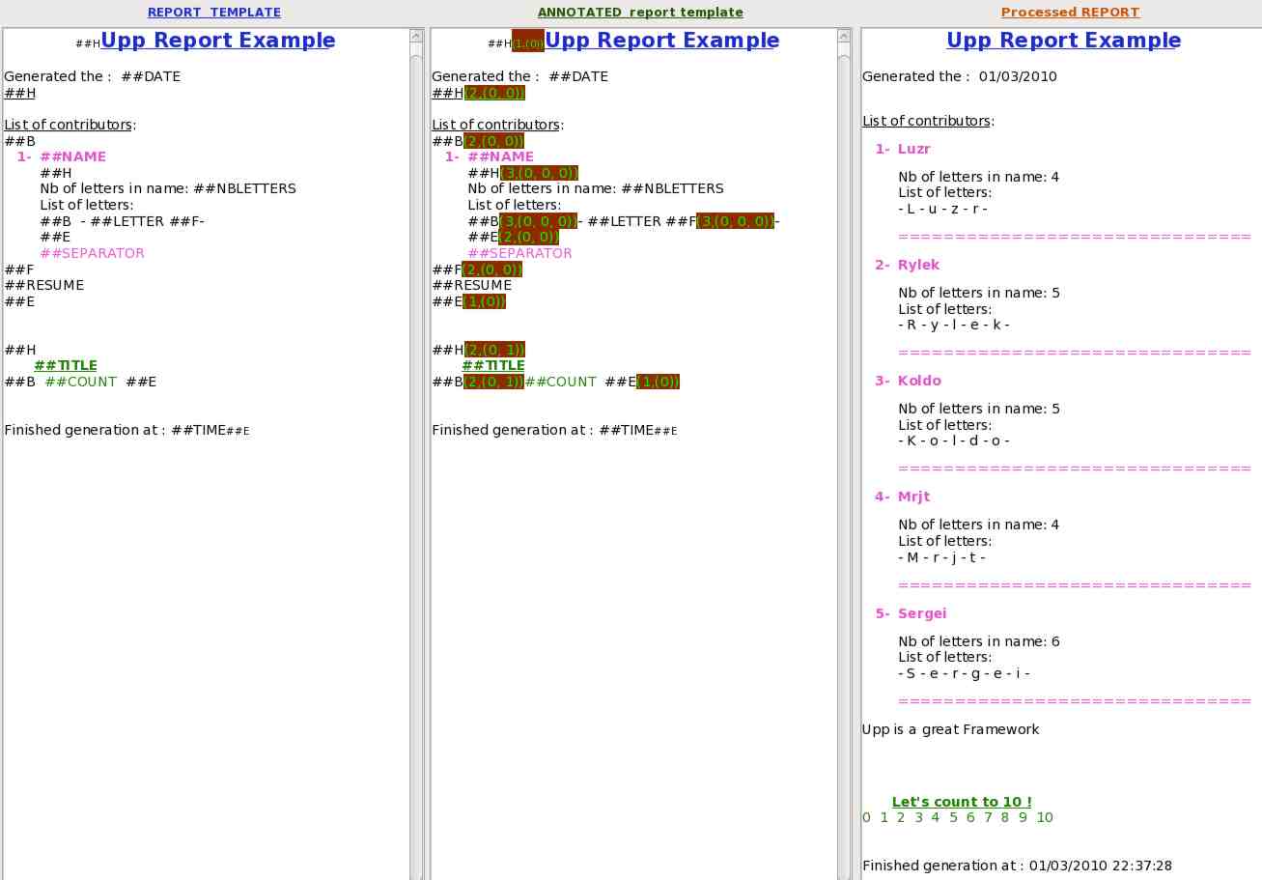Image resolution: width=1262 pixels, height=880 pixels.
Task: Click the ANNOTATED report template header
Action: point(640,13)
